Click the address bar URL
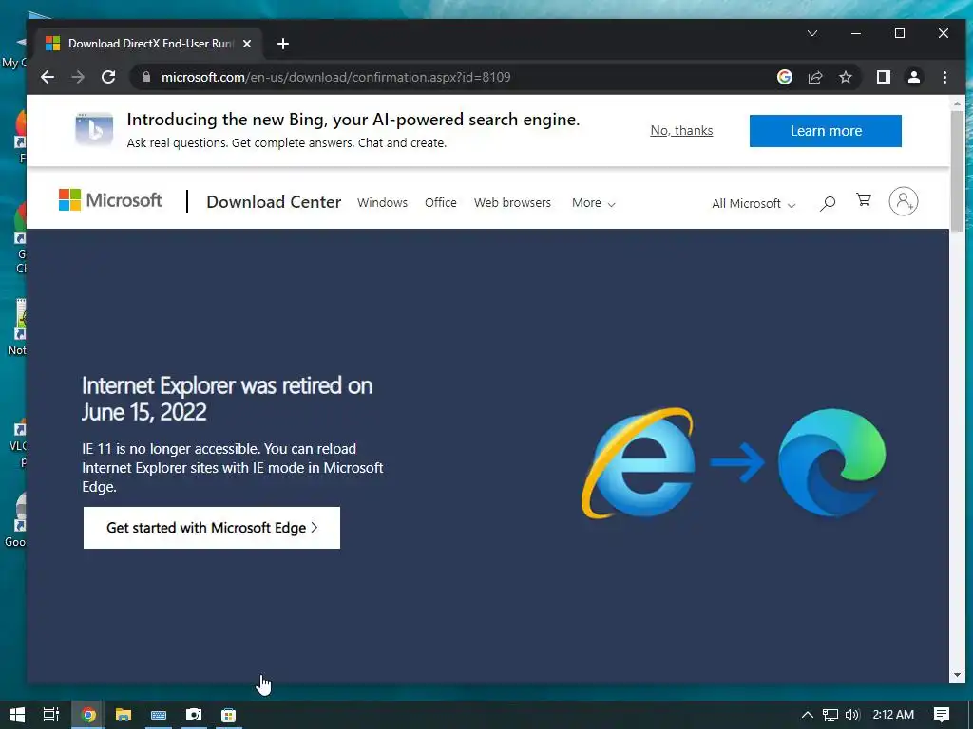 335,77
